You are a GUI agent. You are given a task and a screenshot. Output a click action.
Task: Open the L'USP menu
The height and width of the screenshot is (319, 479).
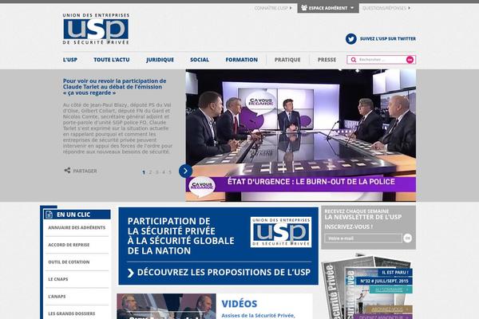coord(70,60)
